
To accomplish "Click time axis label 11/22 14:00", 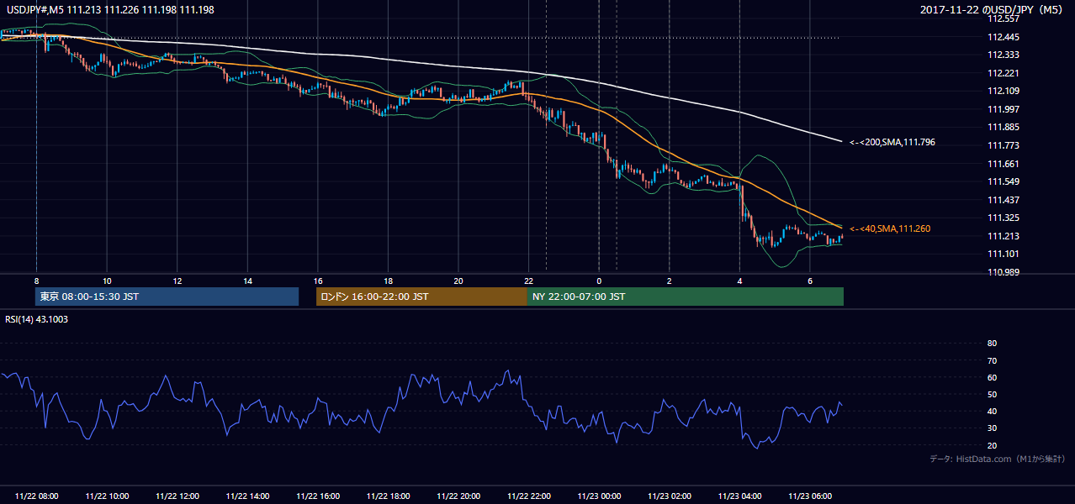I will tap(247, 496).
